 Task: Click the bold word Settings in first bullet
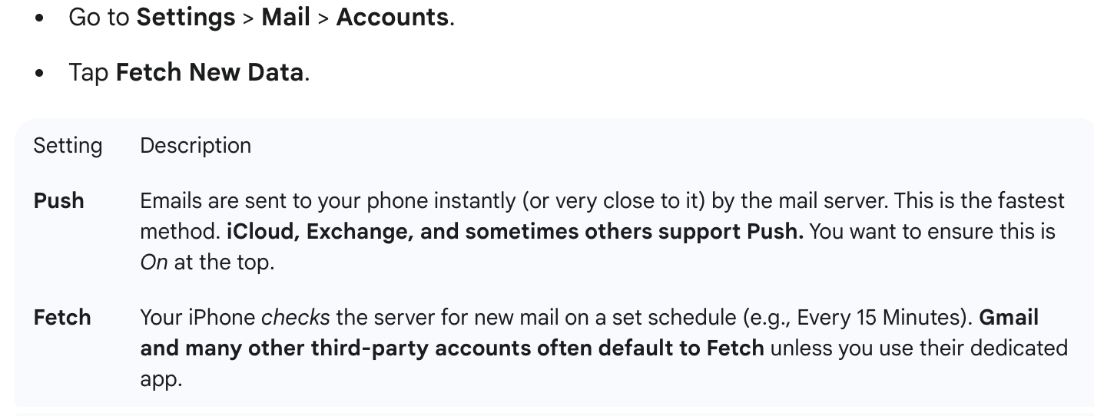click(186, 18)
